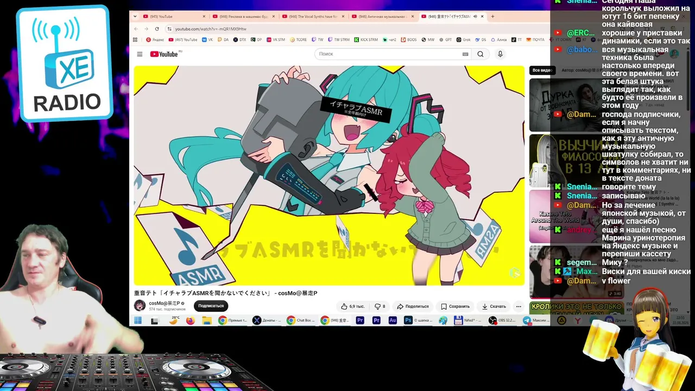695x391 pixels.
Task: Switch to OBS in the taskbar
Action: coord(503,321)
